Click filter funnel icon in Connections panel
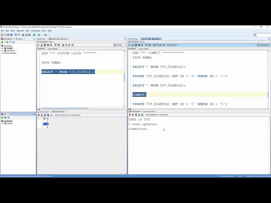 (10, 42)
